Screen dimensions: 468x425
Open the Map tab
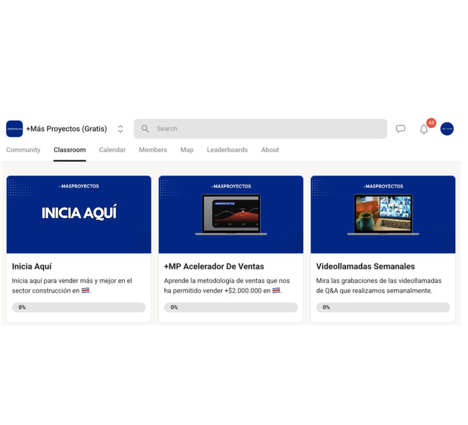187,150
